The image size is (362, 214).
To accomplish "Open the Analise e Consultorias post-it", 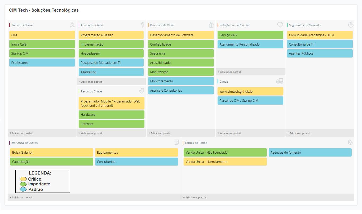I will (x=181, y=90).
